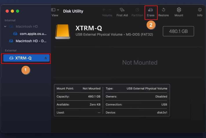Mount the XTRM-Q volume

(x=179, y=10)
